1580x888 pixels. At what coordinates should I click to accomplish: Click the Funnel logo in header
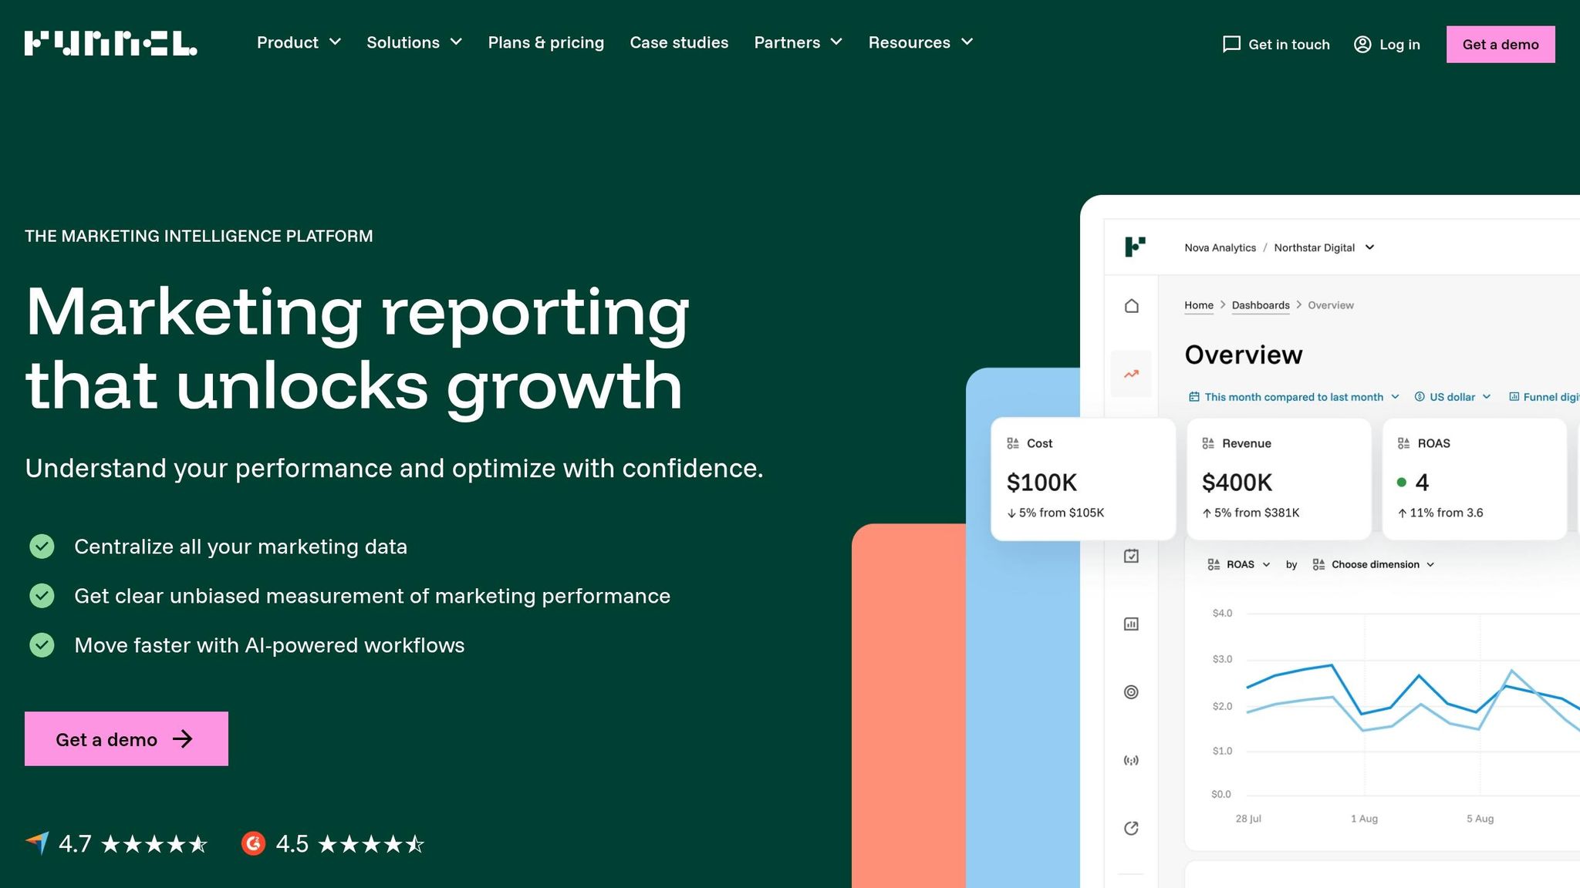pos(110,43)
